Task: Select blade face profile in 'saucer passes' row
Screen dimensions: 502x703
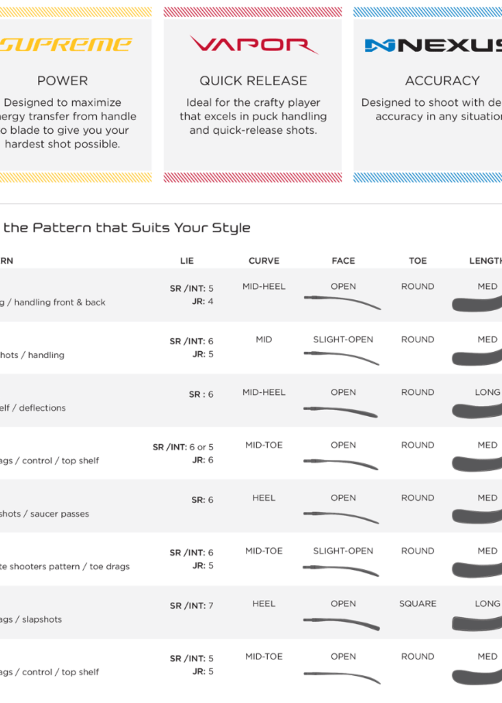Action: pyautogui.click(x=341, y=517)
